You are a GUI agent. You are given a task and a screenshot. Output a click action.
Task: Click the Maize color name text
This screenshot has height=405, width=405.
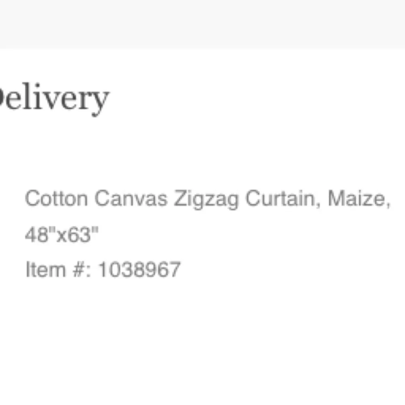point(357,198)
